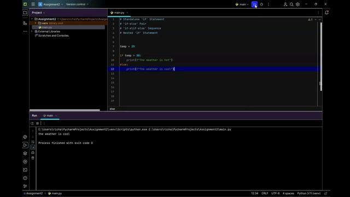Show more tool windows ellipsis in left stripe

click(x=25, y=31)
